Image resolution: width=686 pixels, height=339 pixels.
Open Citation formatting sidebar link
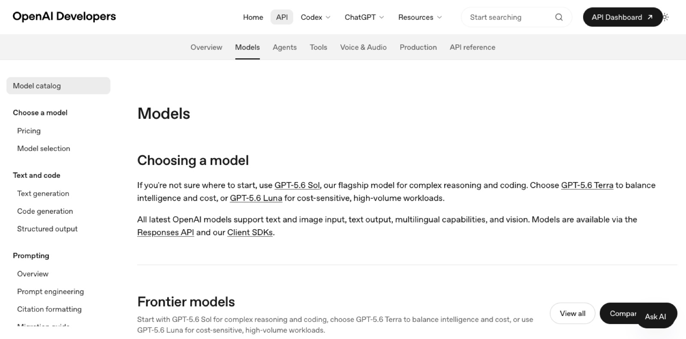pos(49,309)
